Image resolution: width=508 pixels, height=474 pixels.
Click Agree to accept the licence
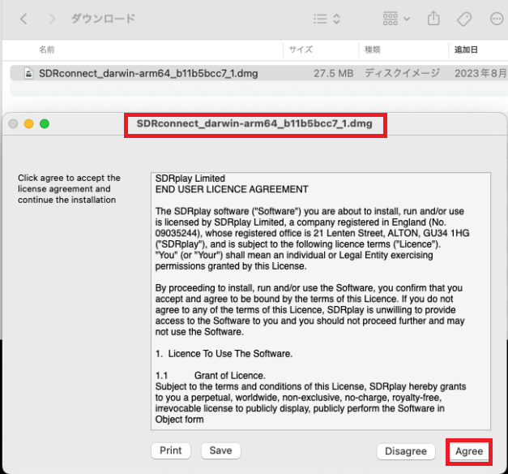[469, 451]
